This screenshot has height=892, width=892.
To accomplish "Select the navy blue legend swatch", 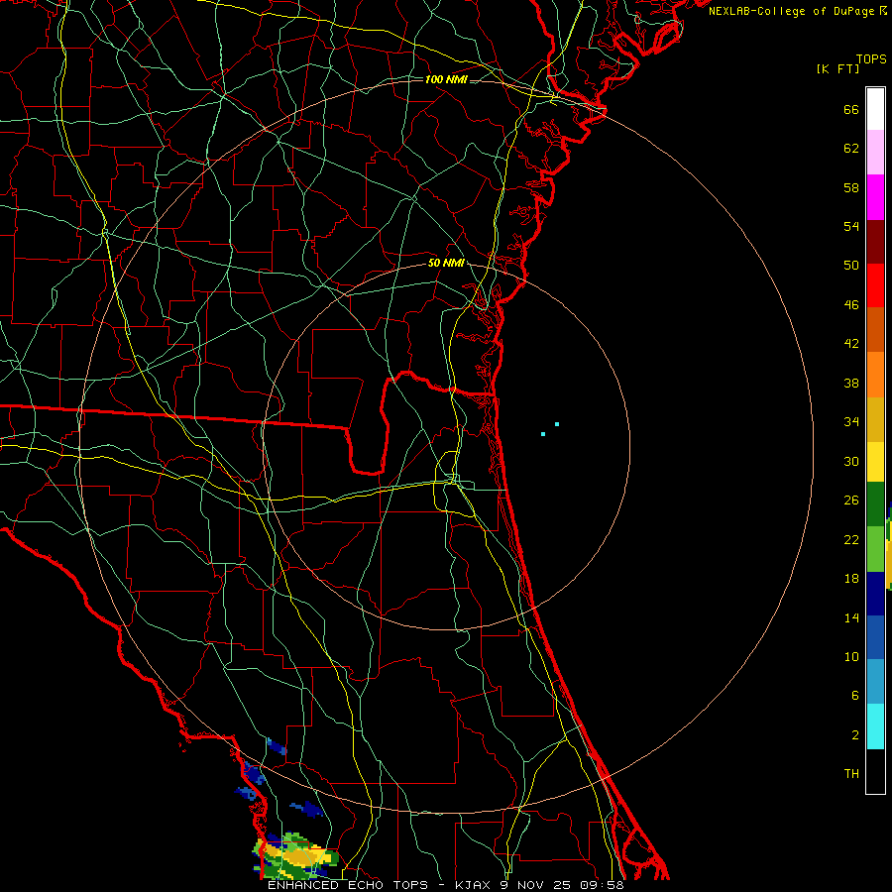I will [x=875, y=594].
